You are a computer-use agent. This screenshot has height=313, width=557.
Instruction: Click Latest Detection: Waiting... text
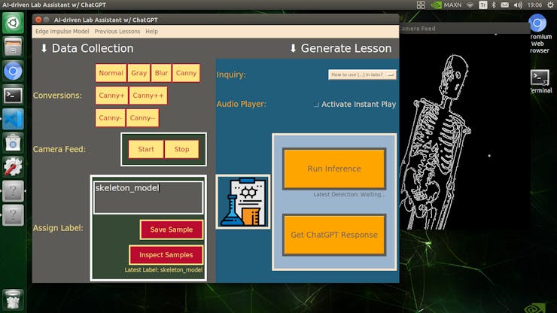(x=349, y=194)
